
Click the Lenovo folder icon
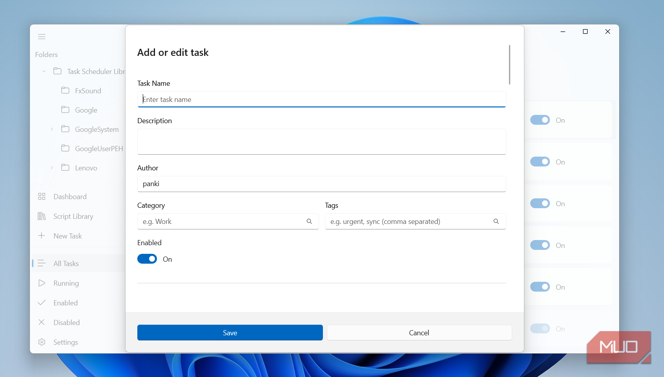(65, 168)
